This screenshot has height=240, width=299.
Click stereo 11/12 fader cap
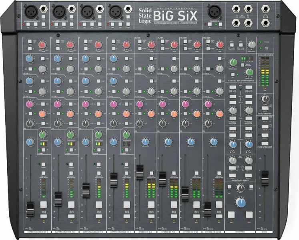coord(208,209)
